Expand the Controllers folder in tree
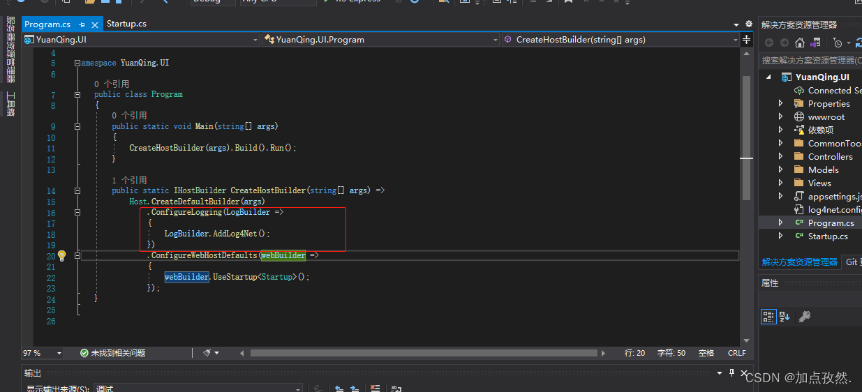The image size is (862, 392). pyautogui.click(x=780, y=157)
